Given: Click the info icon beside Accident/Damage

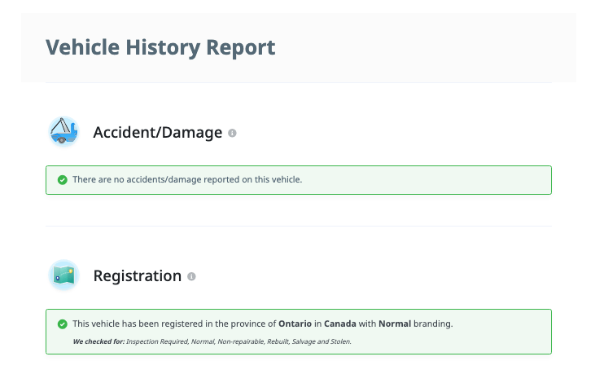Looking at the screenshot, I should coord(232,133).
